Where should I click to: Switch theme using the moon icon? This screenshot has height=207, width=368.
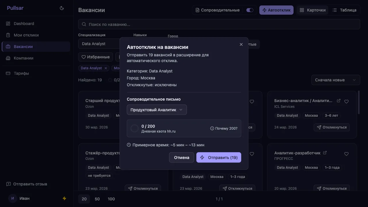tap(62, 8)
